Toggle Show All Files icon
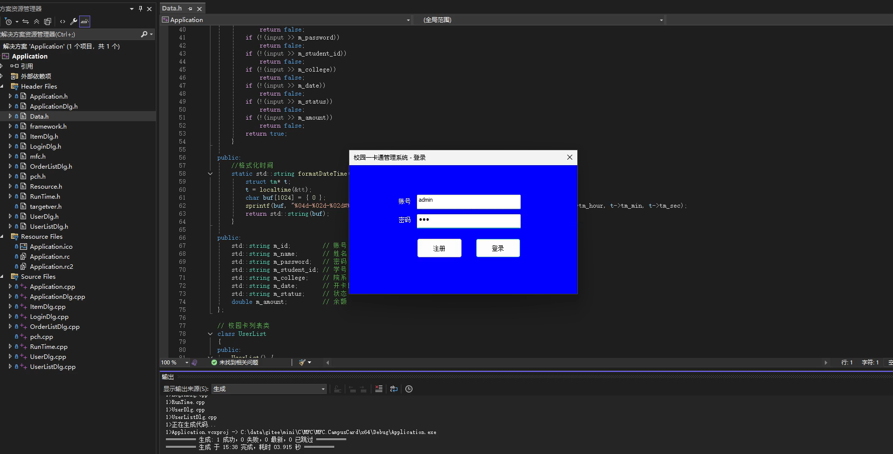Image resolution: width=893 pixels, height=454 pixels. [x=48, y=22]
